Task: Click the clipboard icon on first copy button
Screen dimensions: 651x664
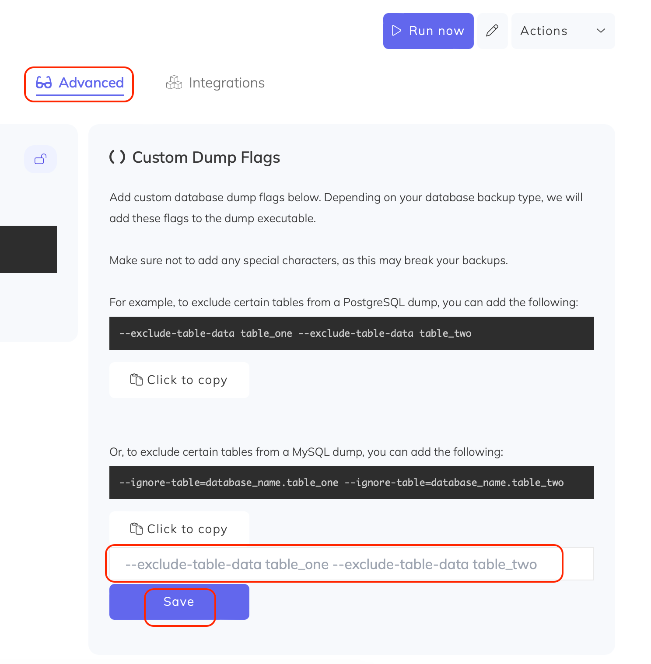Action: 136,380
